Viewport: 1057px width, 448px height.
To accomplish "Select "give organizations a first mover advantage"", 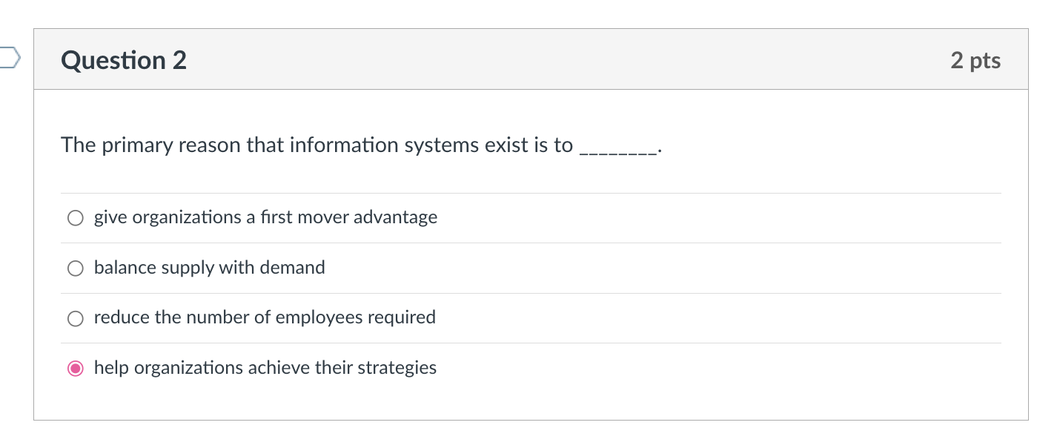I will point(75,217).
